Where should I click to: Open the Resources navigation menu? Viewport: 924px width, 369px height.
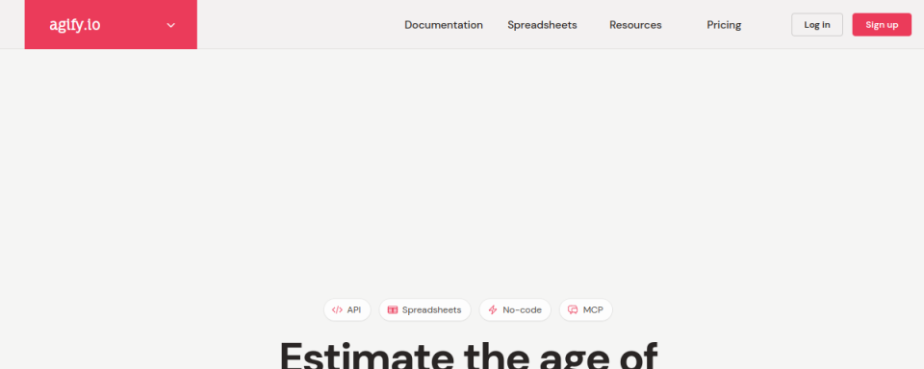[635, 25]
